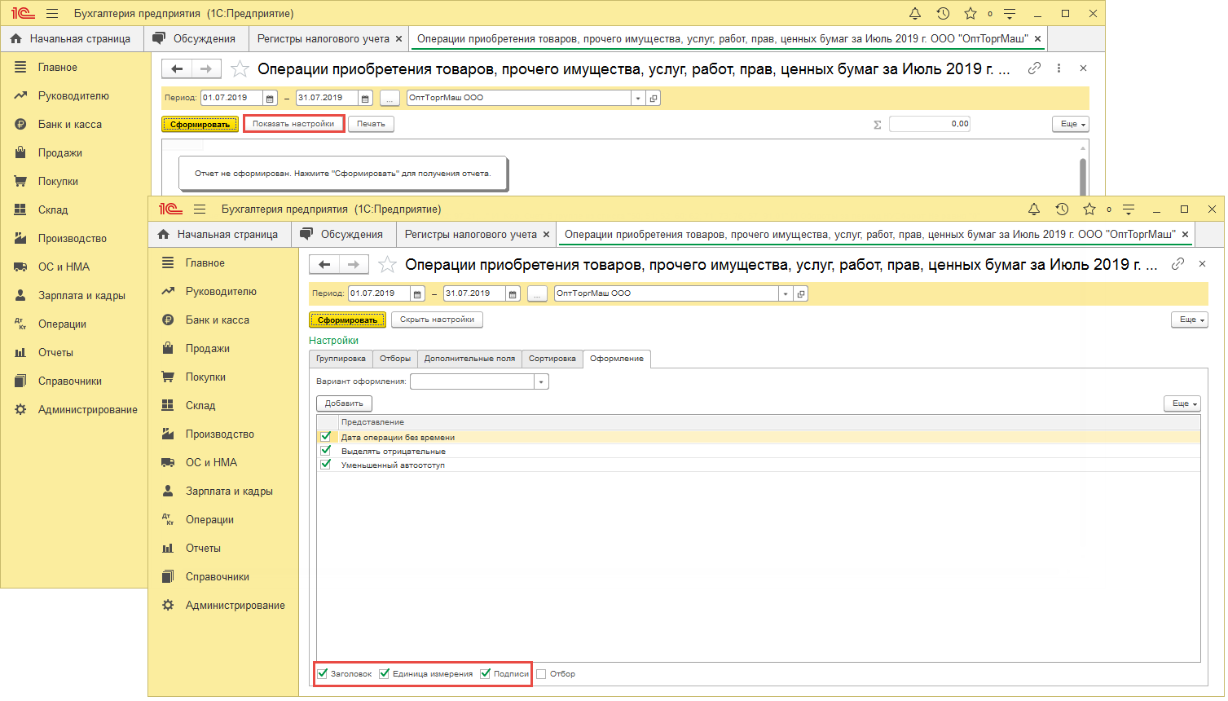1228x701 pixels.
Task: Click sum value field in back window
Action: [930, 124]
